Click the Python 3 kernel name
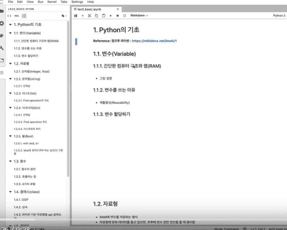Viewport: 287px width, 230px height. coord(279,16)
